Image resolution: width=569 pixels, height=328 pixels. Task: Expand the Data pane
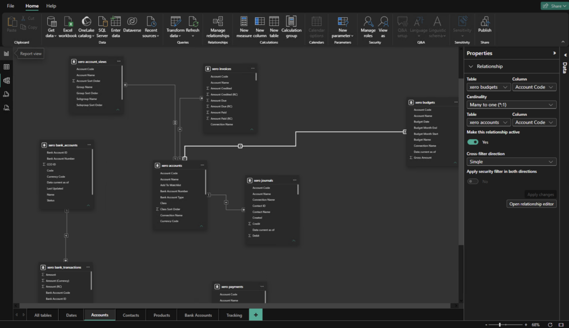click(x=565, y=55)
